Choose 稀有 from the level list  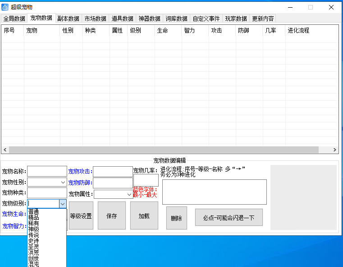pos(47,223)
